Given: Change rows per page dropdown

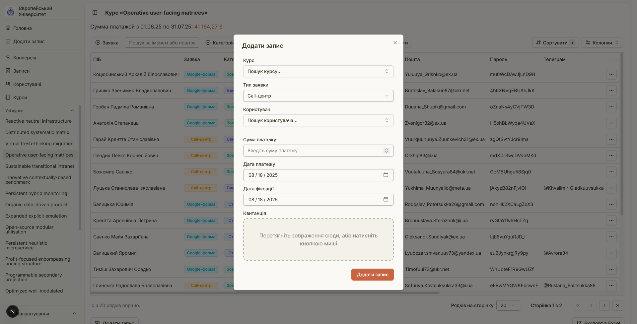Looking at the screenshot, I should click(508, 305).
